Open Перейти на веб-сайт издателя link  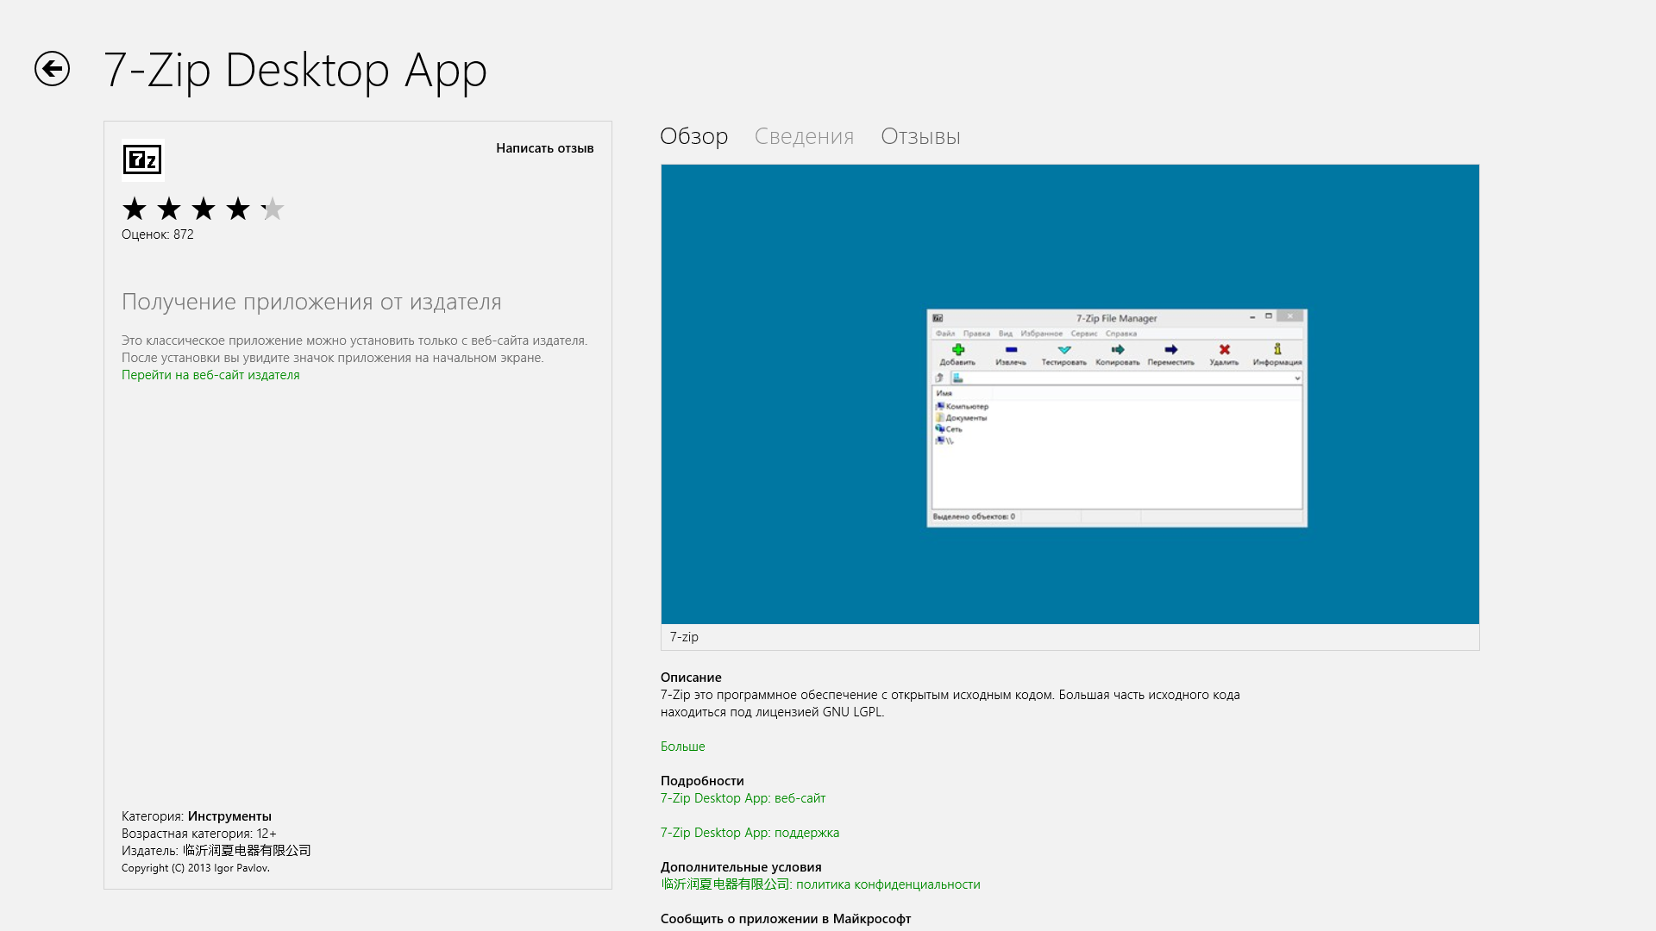210,375
